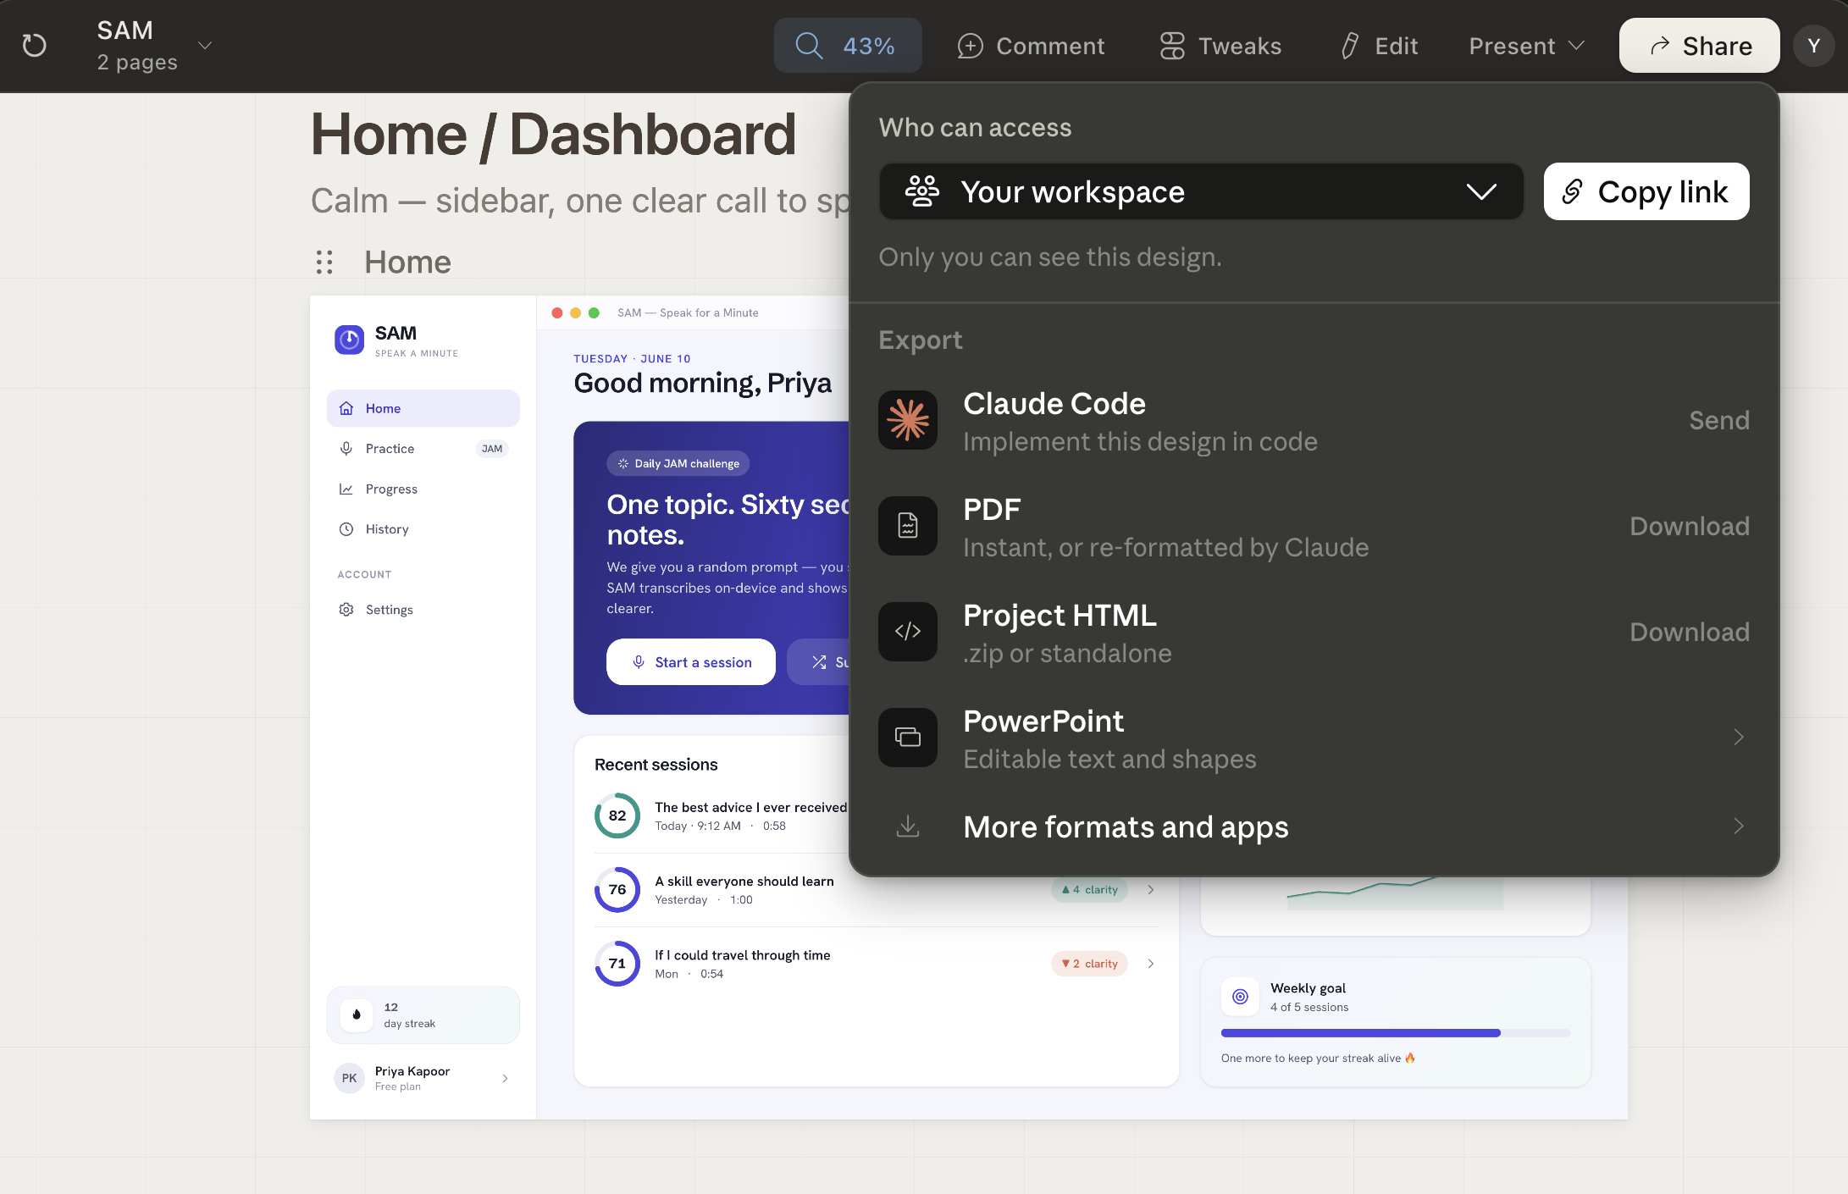Open the Comment tool

[1031, 46]
